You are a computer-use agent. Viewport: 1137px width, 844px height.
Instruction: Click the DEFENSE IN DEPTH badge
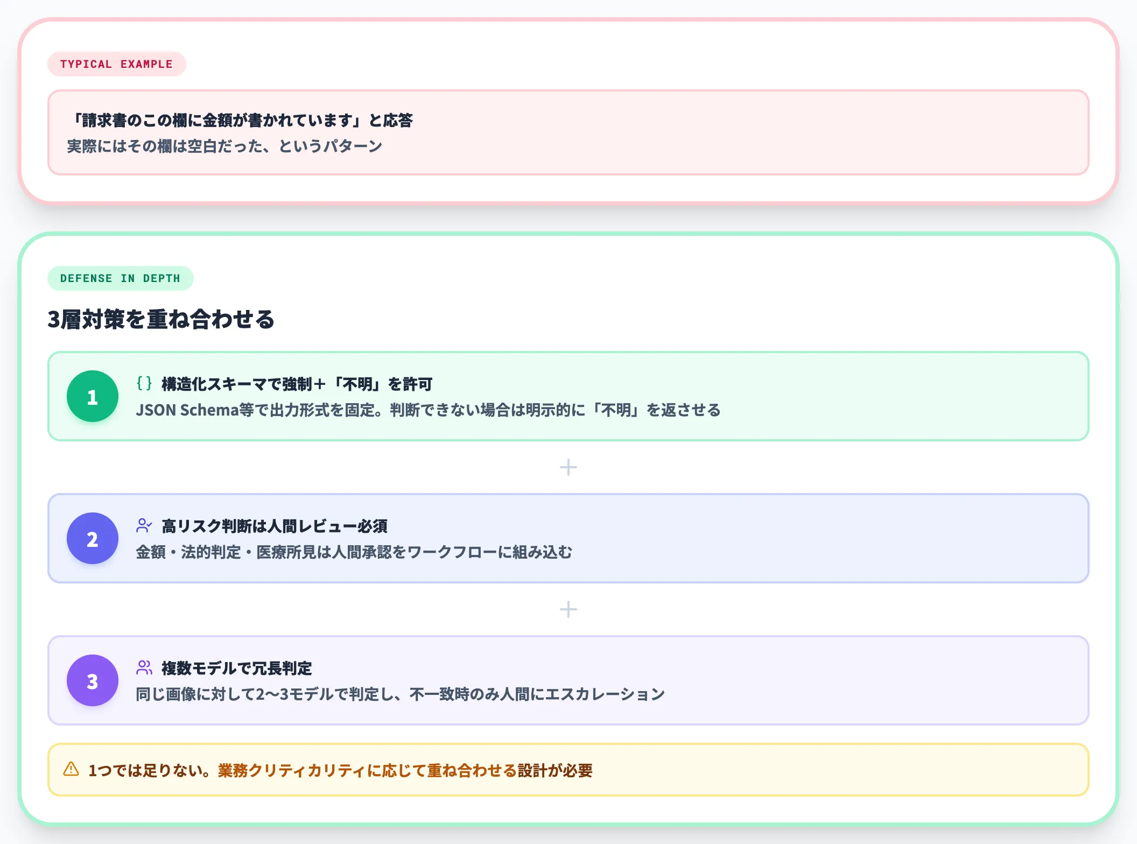pyautogui.click(x=121, y=278)
